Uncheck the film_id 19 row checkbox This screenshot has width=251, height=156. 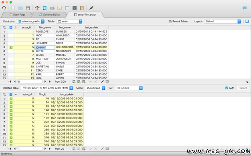tap(11, 99)
